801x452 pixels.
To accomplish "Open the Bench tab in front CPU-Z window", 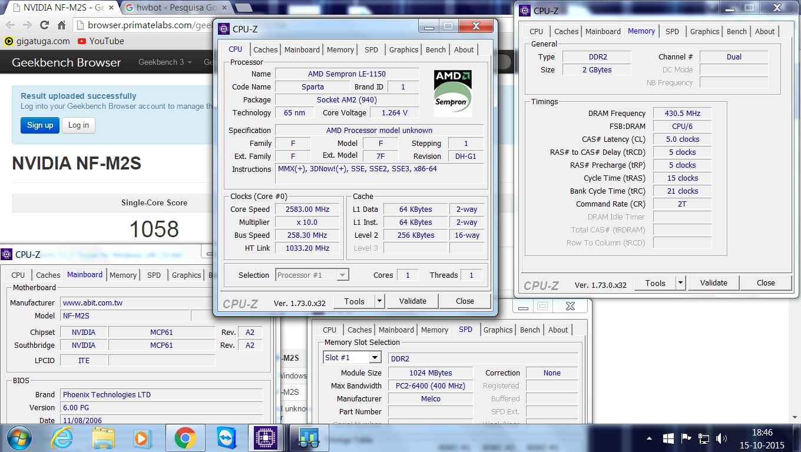I will click(x=436, y=50).
